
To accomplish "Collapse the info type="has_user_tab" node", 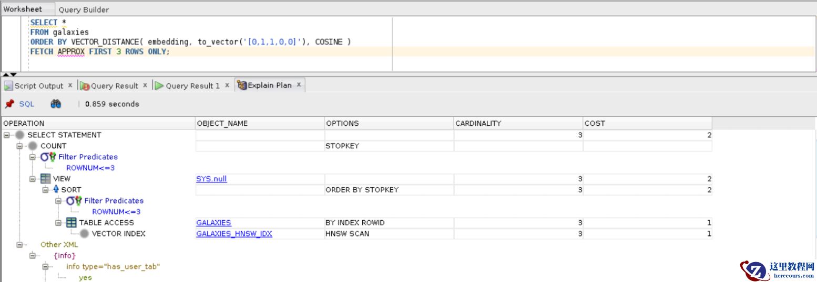I will [x=46, y=266].
